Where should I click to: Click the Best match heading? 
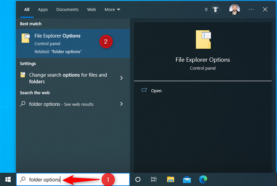(x=31, y=24)
